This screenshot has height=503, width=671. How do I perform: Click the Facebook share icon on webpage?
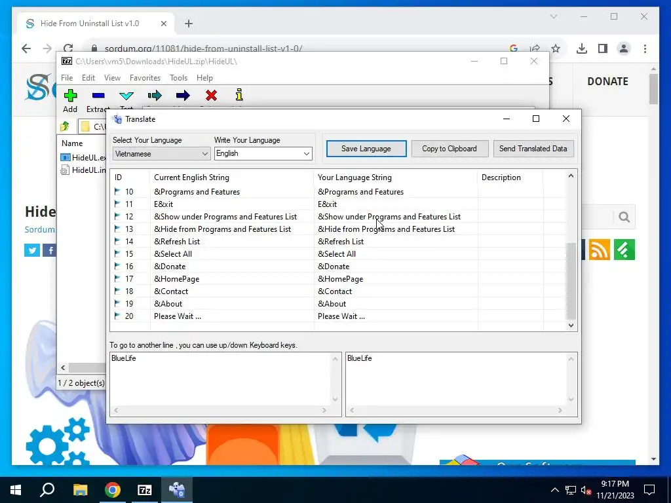coord(50,250)
